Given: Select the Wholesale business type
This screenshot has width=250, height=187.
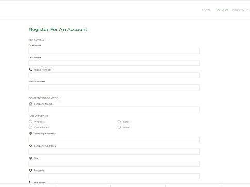Looking at the screenshot, I should (x=30, y=122).
